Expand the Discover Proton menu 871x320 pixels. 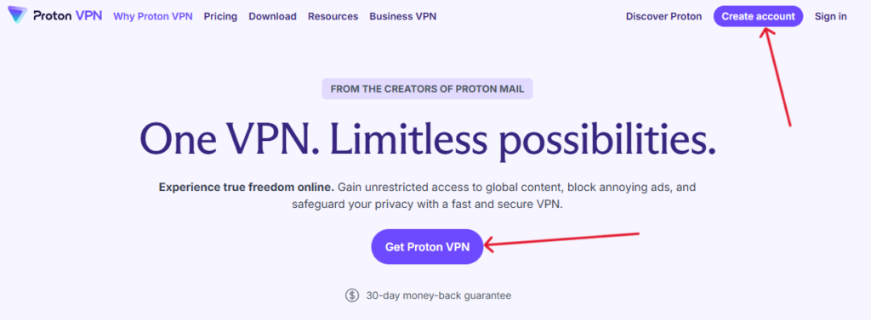663,16
